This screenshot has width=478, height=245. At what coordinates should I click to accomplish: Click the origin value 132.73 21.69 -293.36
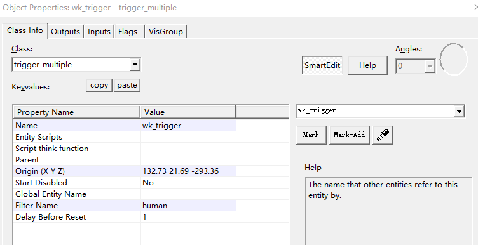pyautogui.click(x=188, y=171)
